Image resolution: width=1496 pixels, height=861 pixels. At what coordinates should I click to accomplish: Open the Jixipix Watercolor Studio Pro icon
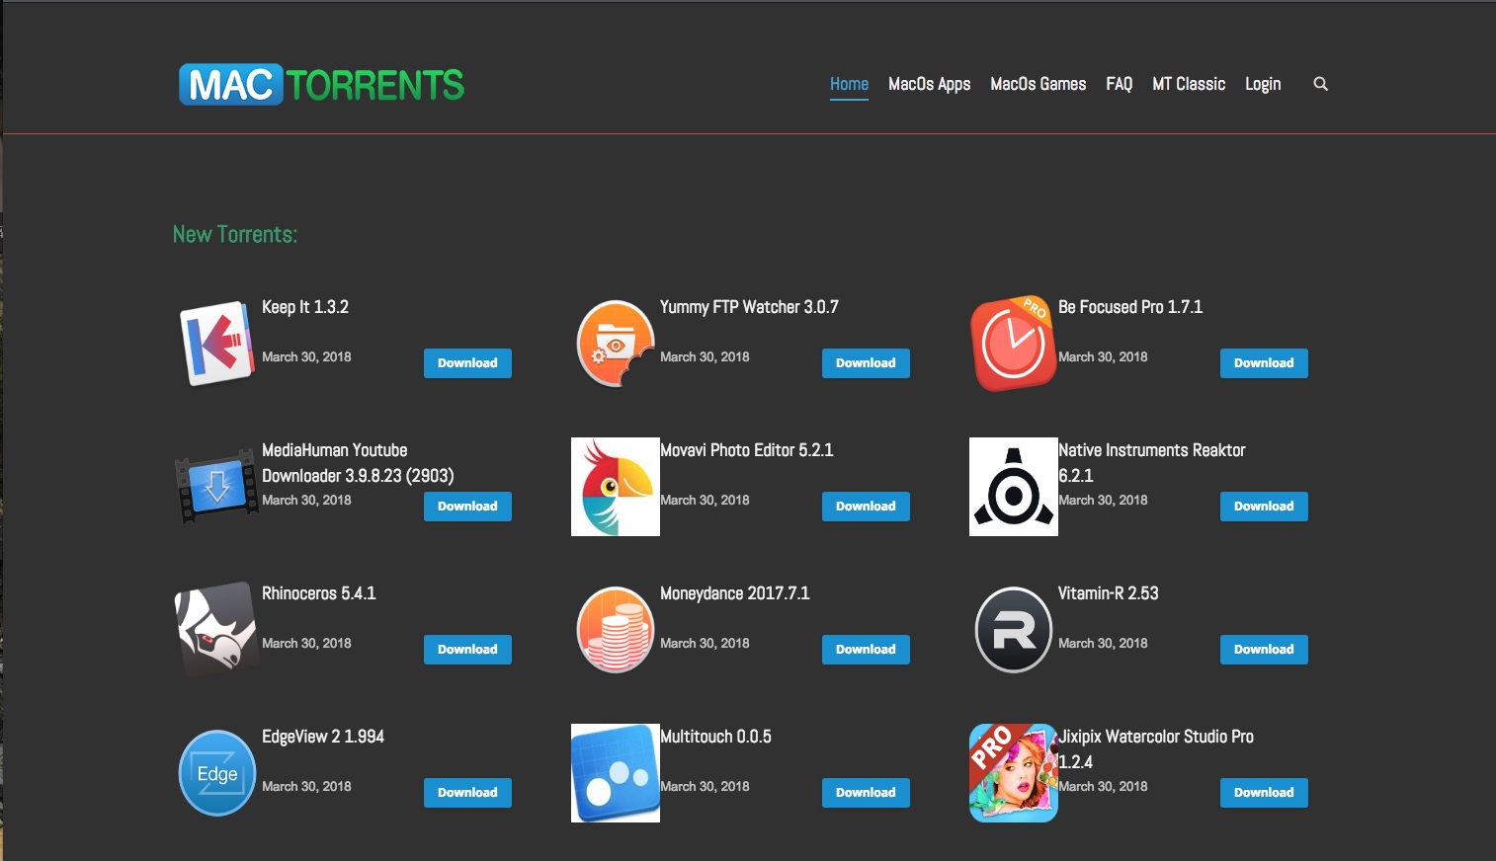tap(1013, 773)
